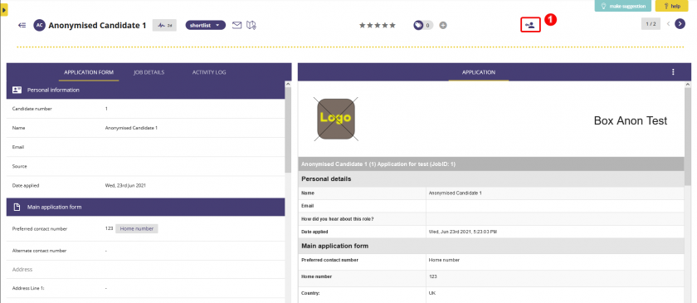Click the Main application form header in left panel
697x303 pixels.
click(145, 207)
